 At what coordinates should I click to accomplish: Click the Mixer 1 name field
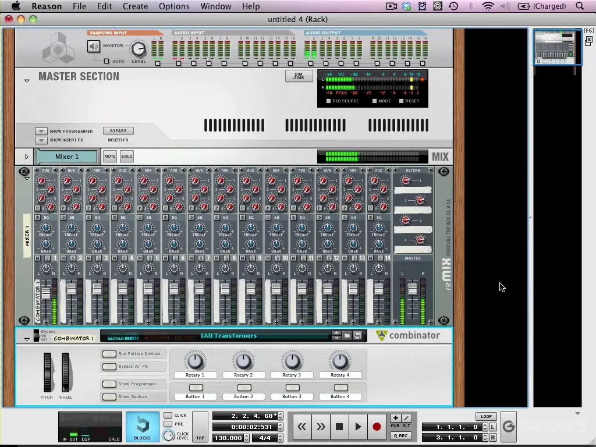point(67,157)
